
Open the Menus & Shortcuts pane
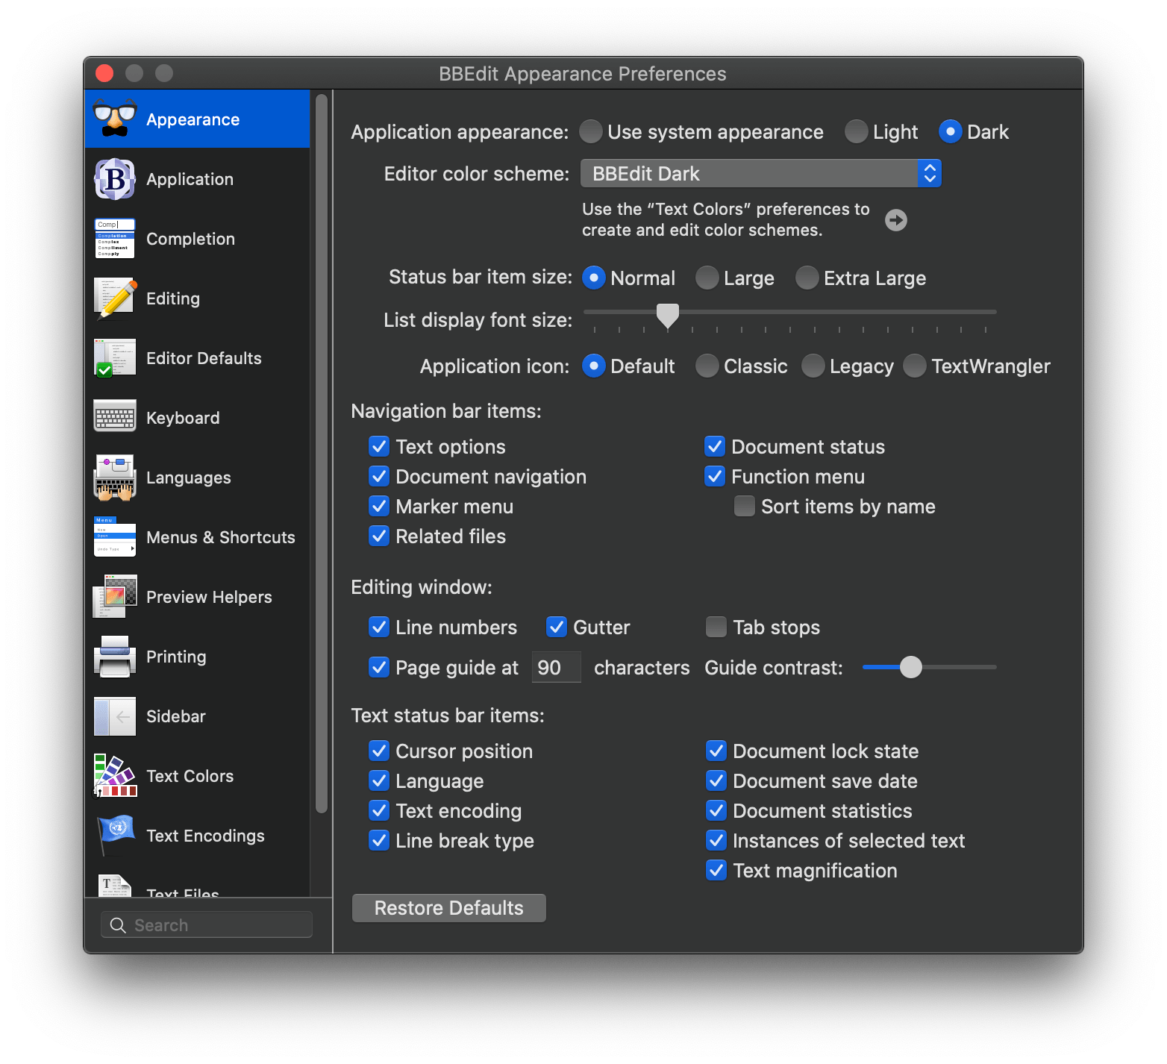point(220,537)
